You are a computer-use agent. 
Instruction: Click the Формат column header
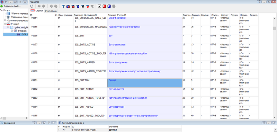(225, 15)
